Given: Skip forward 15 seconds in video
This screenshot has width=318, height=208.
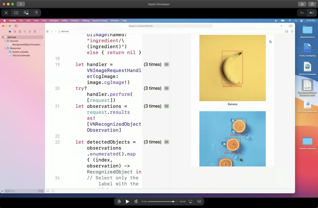Looking at the screenshot, I should coord(136,201).
